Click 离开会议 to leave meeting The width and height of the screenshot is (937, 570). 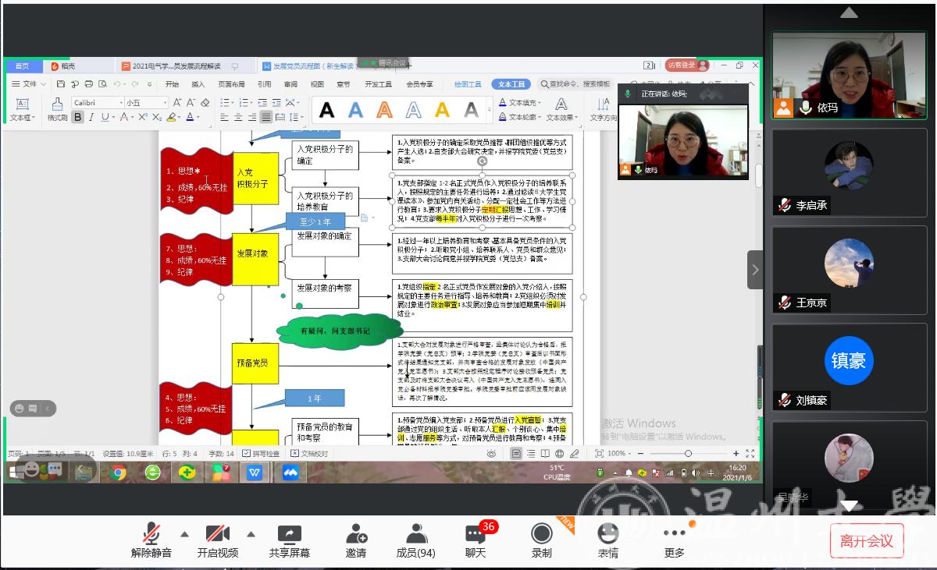tap(866, 540)
